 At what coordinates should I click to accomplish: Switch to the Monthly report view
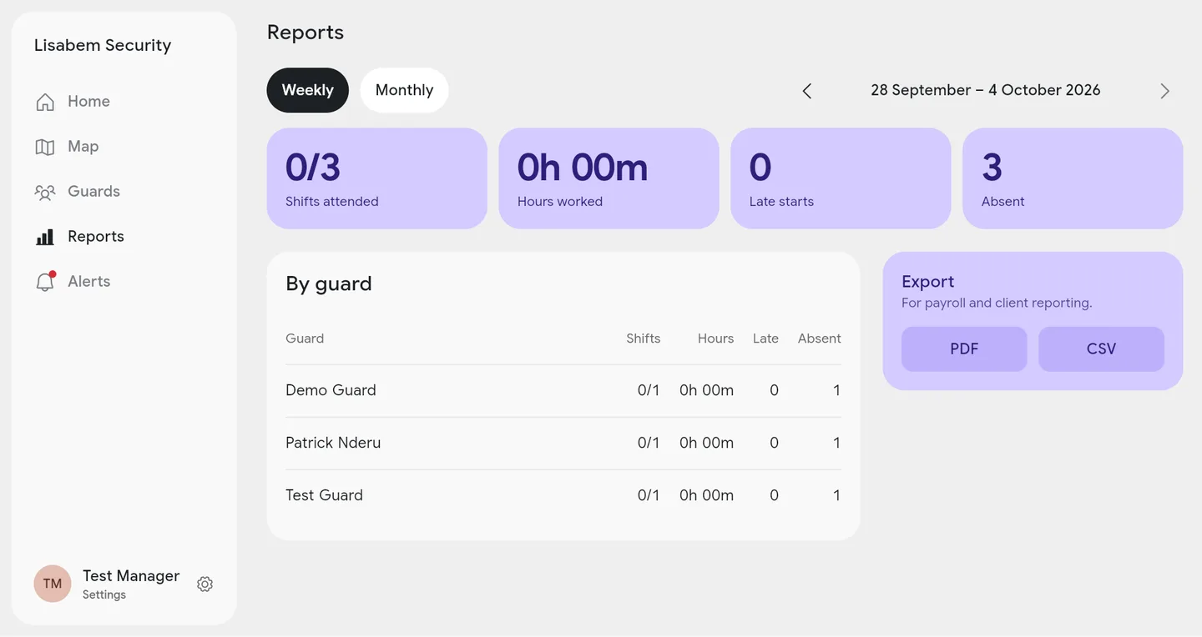404,90
